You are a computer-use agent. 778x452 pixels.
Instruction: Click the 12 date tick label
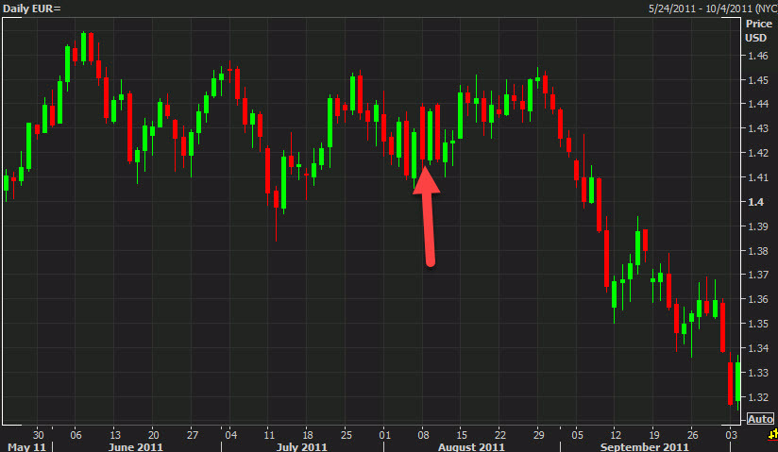tap(616, 435)
